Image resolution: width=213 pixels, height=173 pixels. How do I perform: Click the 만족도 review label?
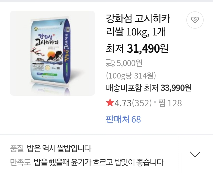[x=20, y=162]
